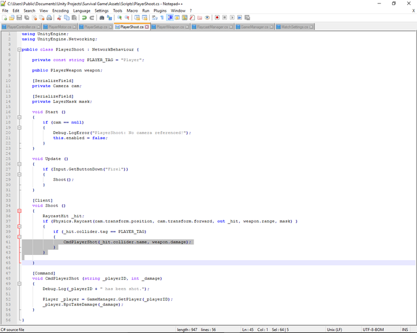Start macro recording with the red record icon
Viewport: 417px width, 333px height.
[217, 18]
